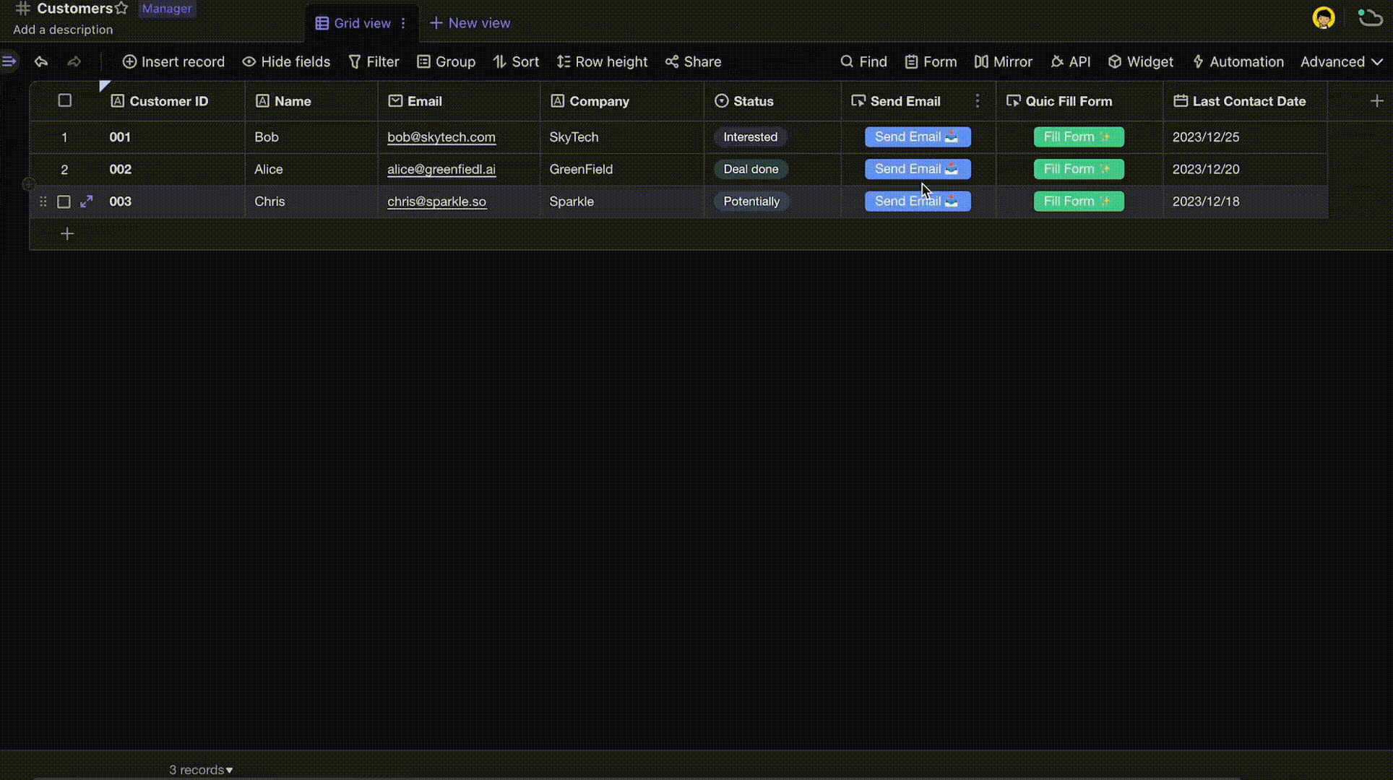Click the Find search icon
1393x780 pixels.
click(x=846, y=61)
